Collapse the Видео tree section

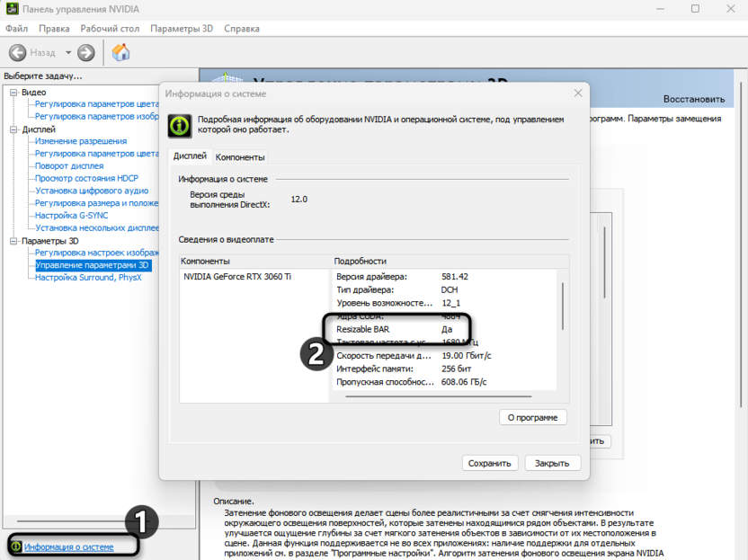pyautogui.click(x=12, y=91)
